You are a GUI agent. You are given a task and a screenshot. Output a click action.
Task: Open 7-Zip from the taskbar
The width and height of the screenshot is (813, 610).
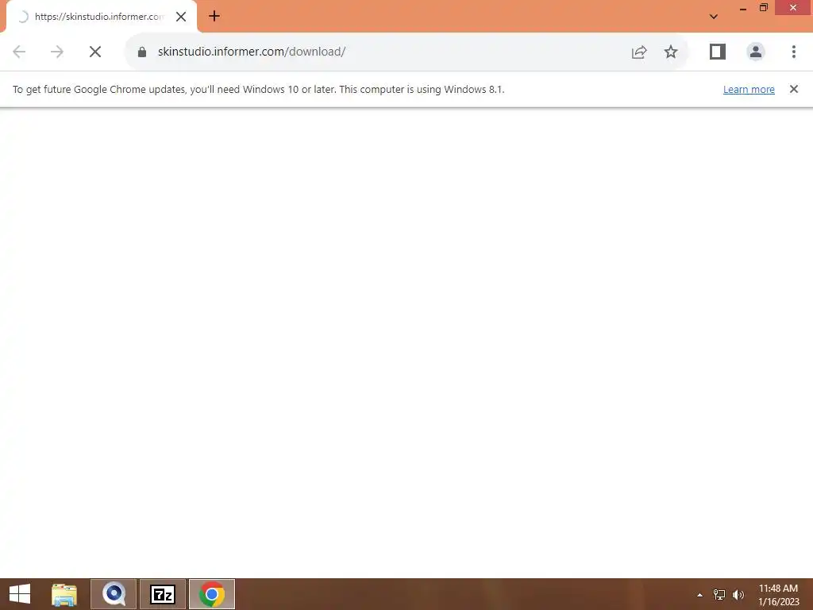(x=163, y=594)
